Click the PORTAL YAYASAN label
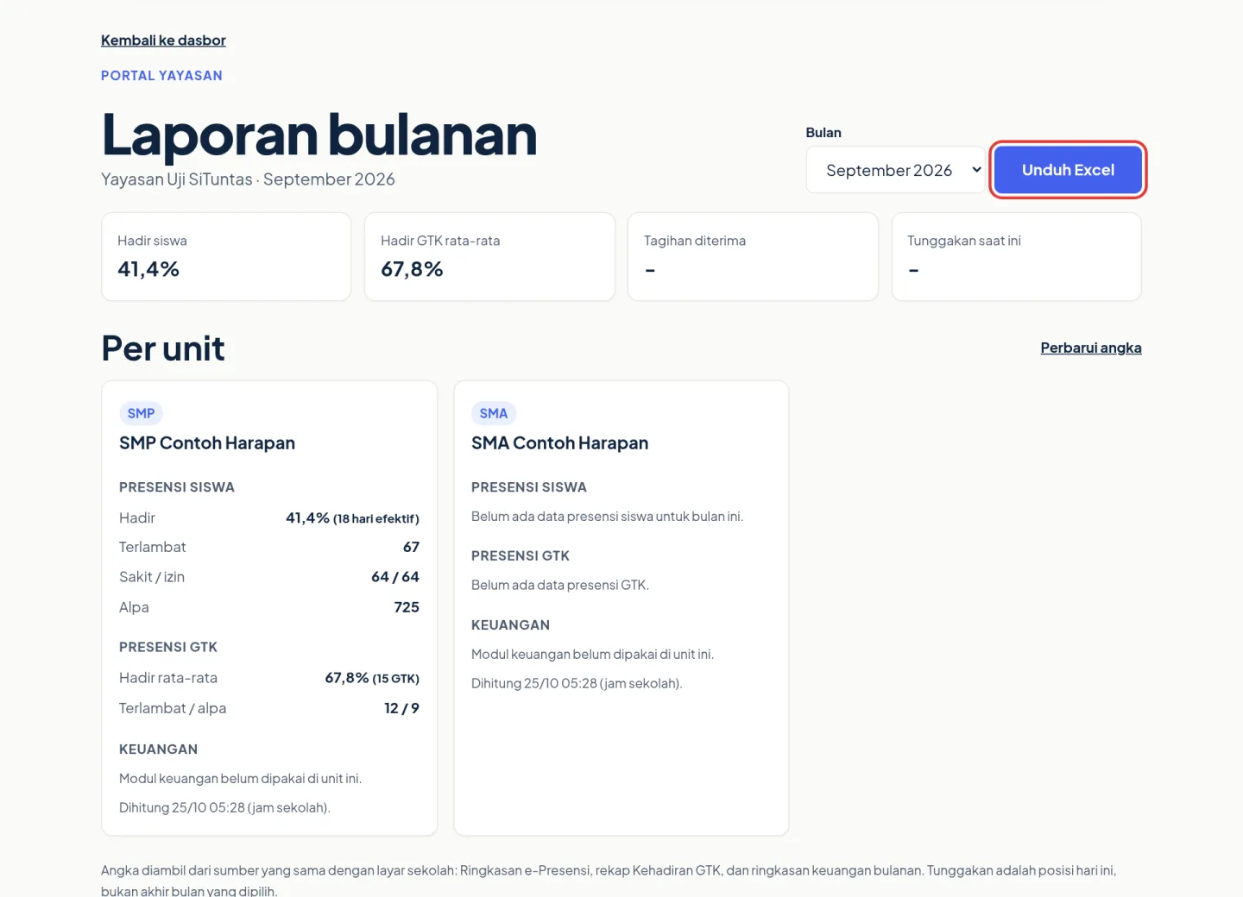The image size is (1243, 897). click(x=161, y=76)
